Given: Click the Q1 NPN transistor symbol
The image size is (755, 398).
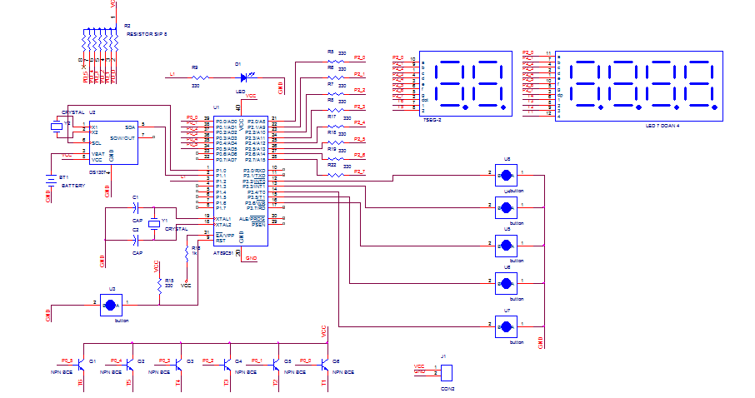Looking at the screenshot, I should pos(81,366).
